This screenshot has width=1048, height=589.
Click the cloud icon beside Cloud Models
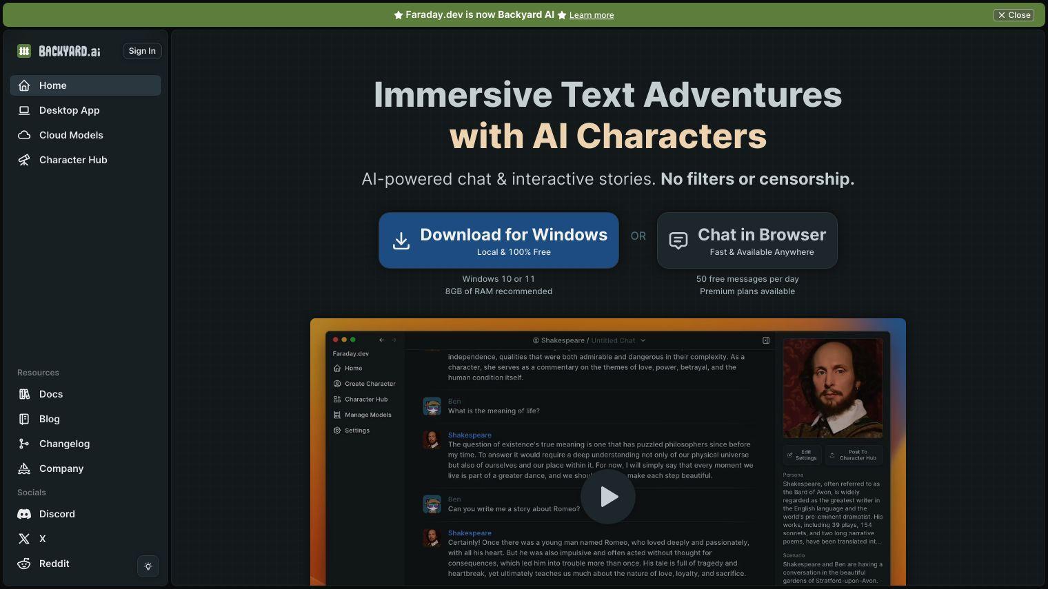pos(24,135)
